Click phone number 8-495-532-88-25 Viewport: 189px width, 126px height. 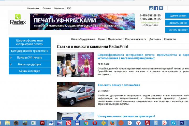coord(150,15)
